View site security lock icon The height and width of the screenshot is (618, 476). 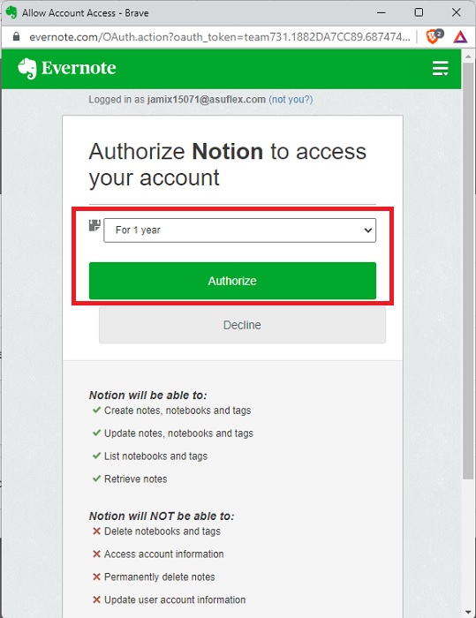point(16,37)
